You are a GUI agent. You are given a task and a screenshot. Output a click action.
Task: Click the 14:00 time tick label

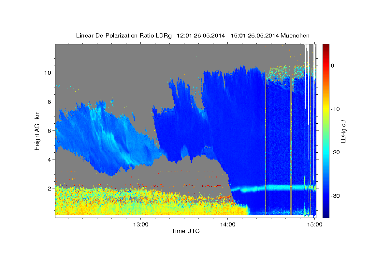(x=227, y=224)
